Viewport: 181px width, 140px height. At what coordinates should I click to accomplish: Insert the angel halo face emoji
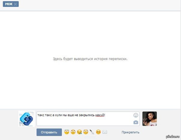click(x=67, y=132)
